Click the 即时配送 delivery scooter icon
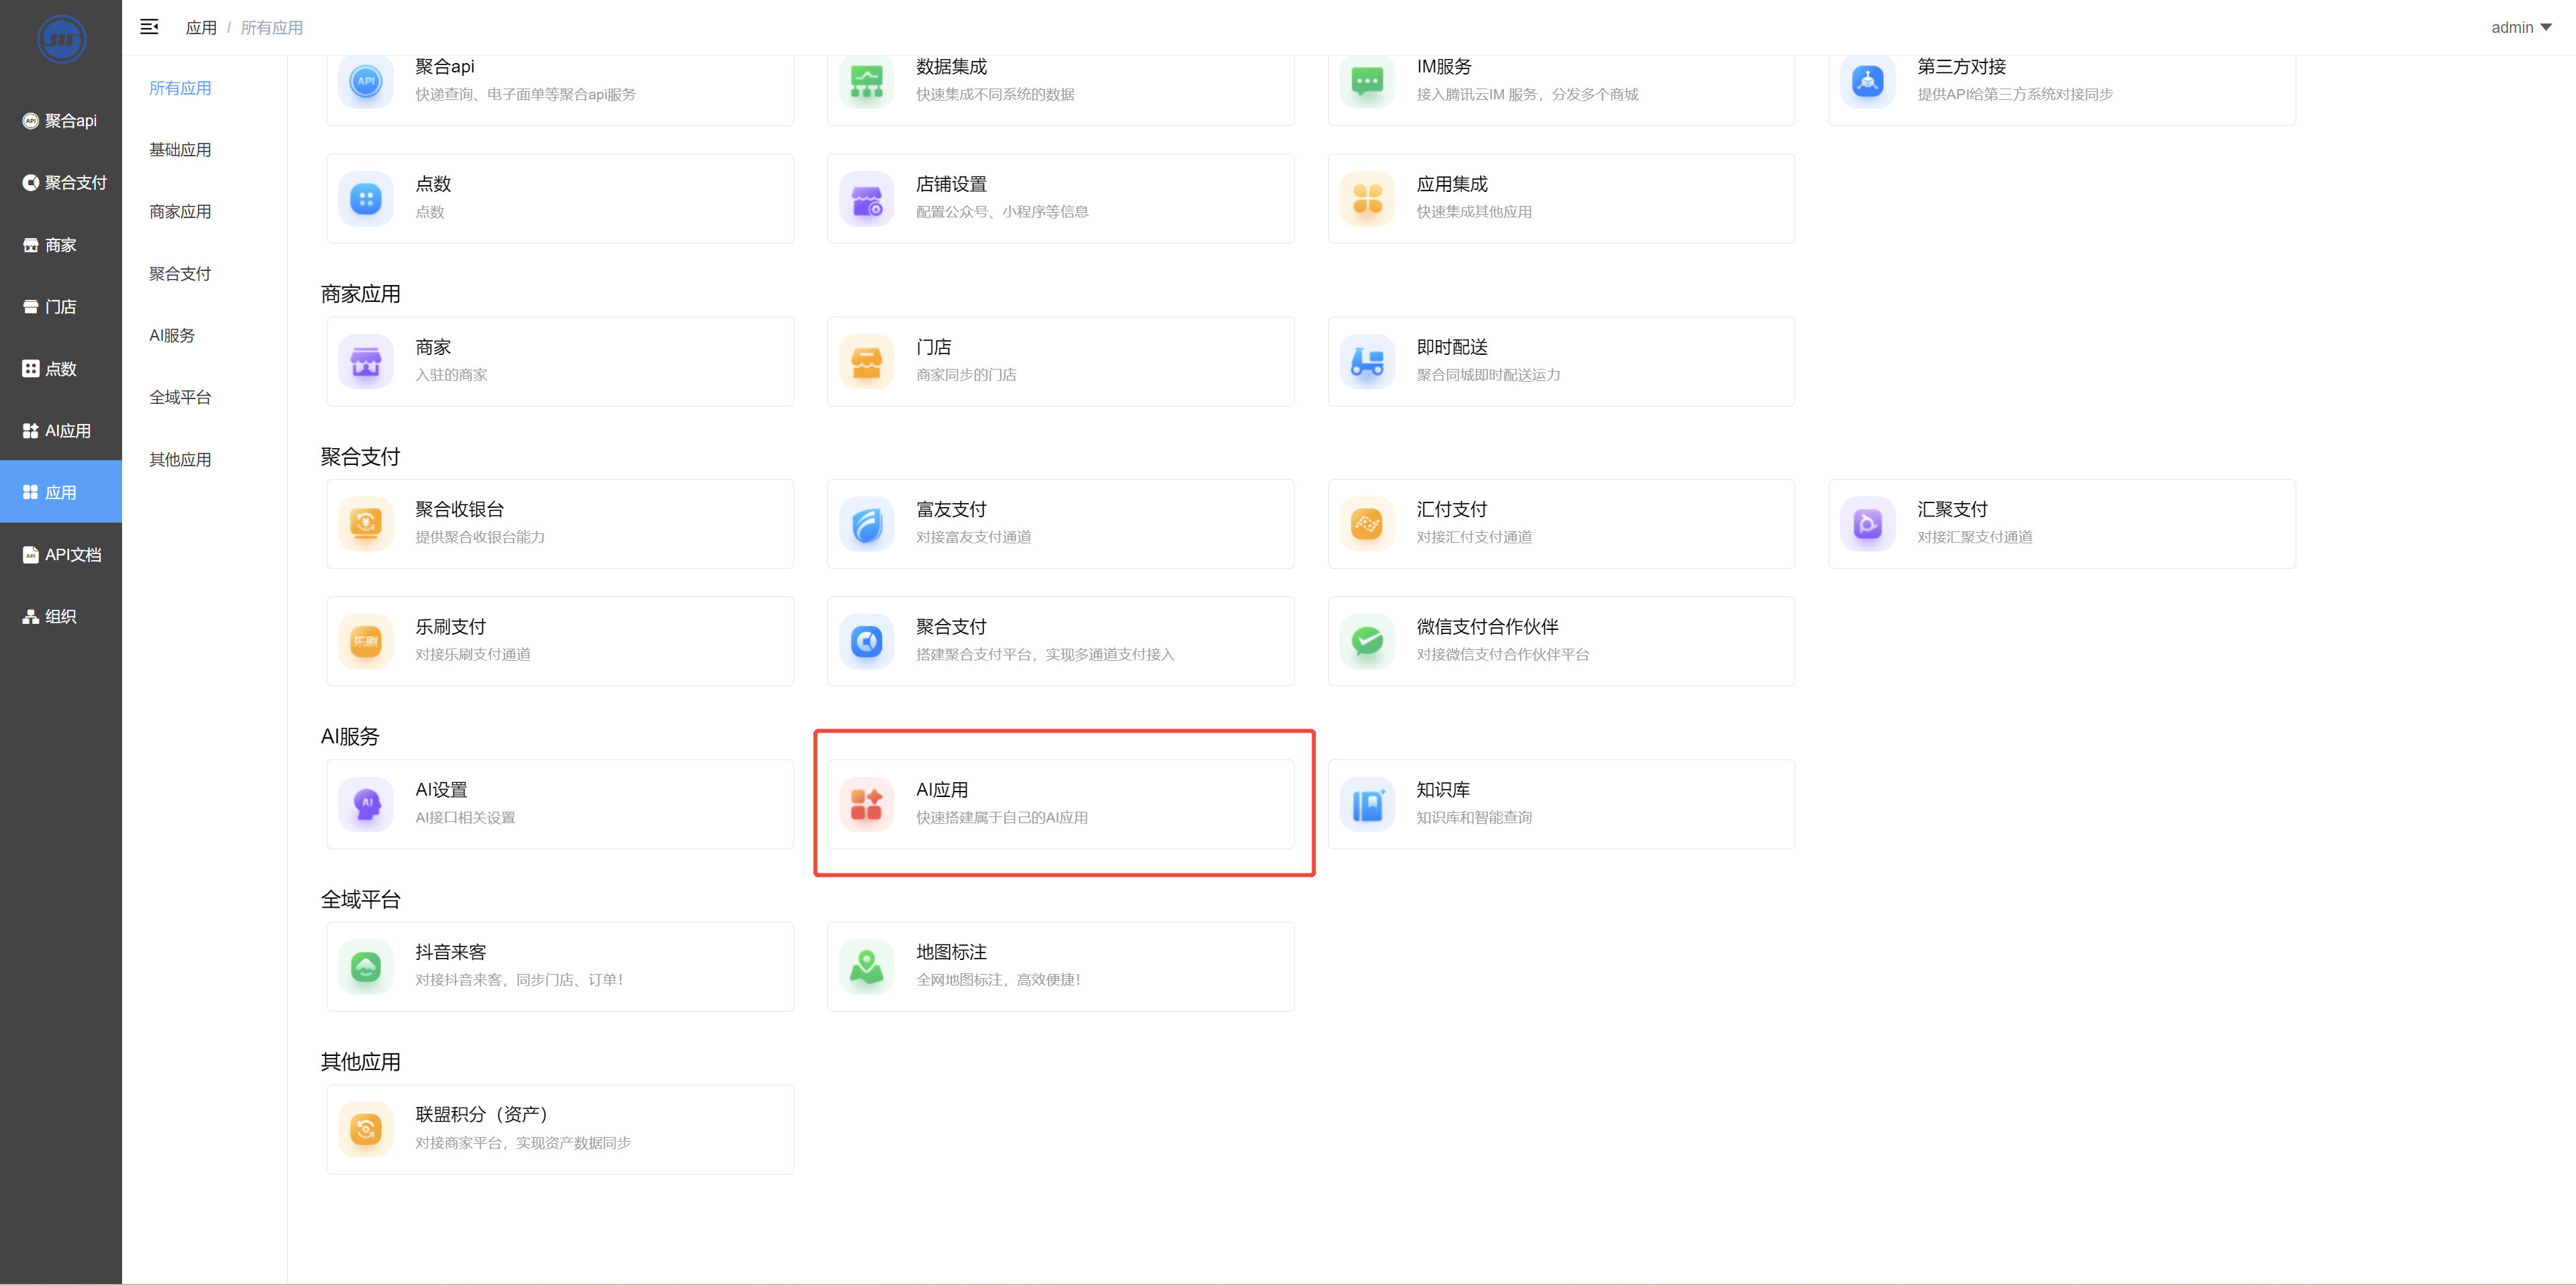This screenshot has height=1286, width=2576. click(1366, 361)
